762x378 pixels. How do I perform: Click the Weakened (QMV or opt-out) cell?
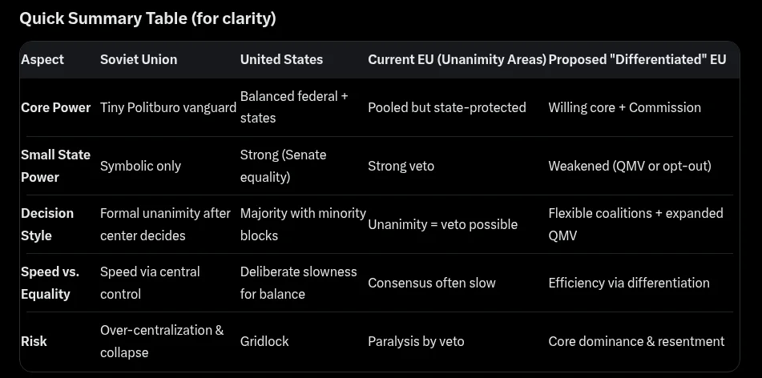(629, 166)
